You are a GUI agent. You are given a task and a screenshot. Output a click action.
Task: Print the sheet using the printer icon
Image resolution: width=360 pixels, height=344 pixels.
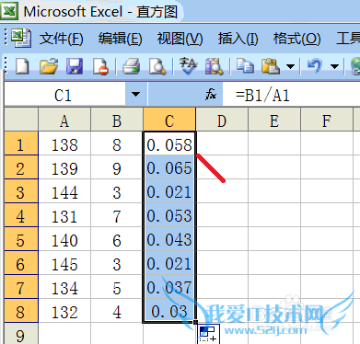click(132, 66)
